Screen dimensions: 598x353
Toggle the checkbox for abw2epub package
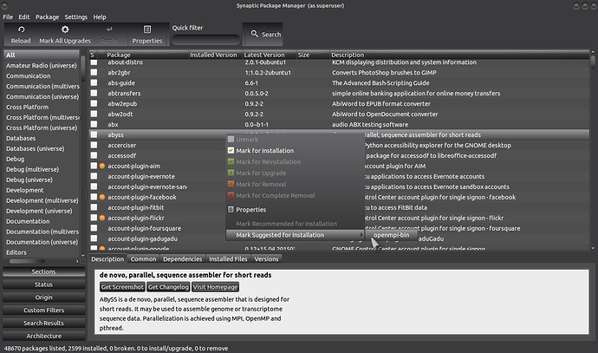click(94, 103)
